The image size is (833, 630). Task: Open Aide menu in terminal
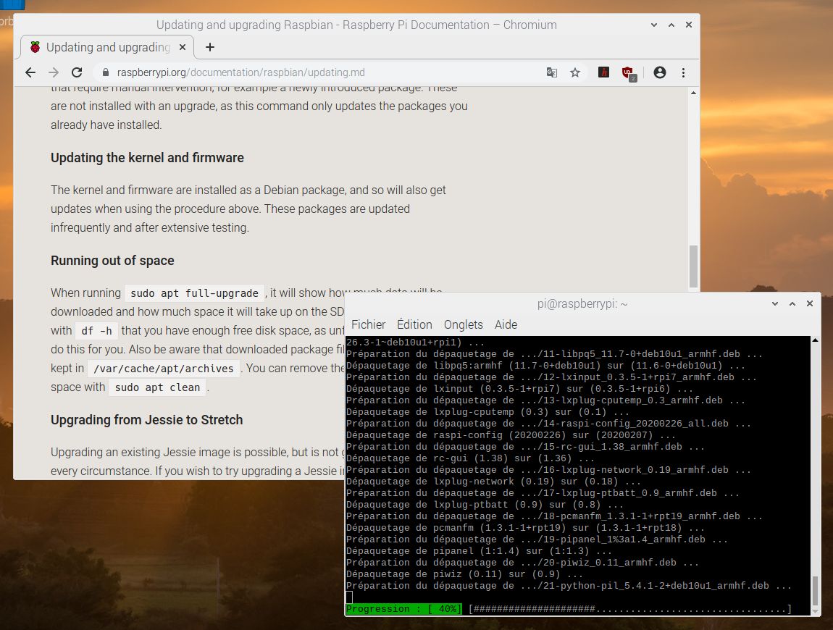click(506, 324)
